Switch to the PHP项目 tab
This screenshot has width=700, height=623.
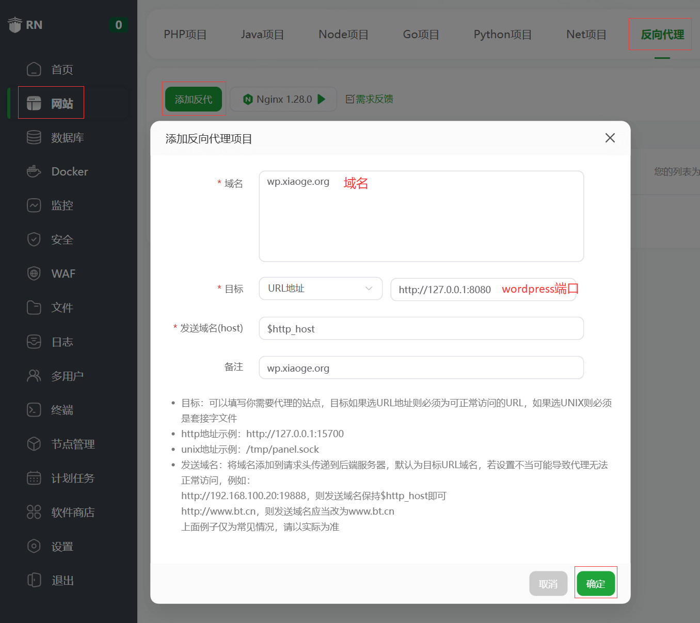point(185,35)
